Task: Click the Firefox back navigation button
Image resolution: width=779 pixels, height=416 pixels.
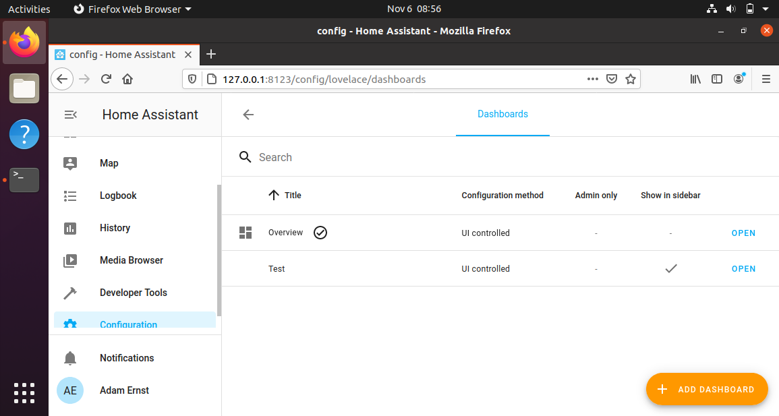Action: click(62, 79)
